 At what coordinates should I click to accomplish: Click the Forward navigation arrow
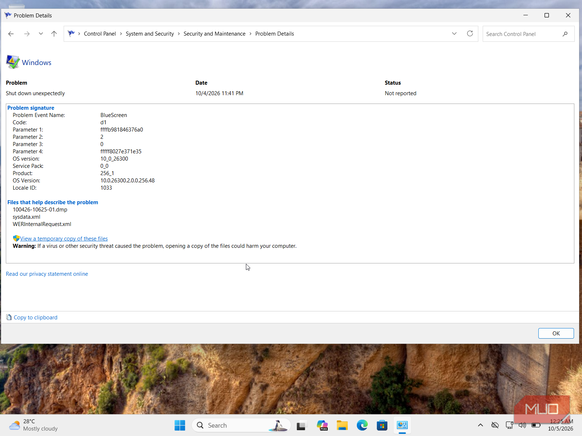pos(27,34)
